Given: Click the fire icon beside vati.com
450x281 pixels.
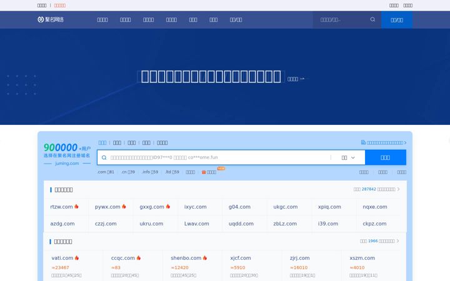Looking at the screenshot, I should [x=77, y=258].
